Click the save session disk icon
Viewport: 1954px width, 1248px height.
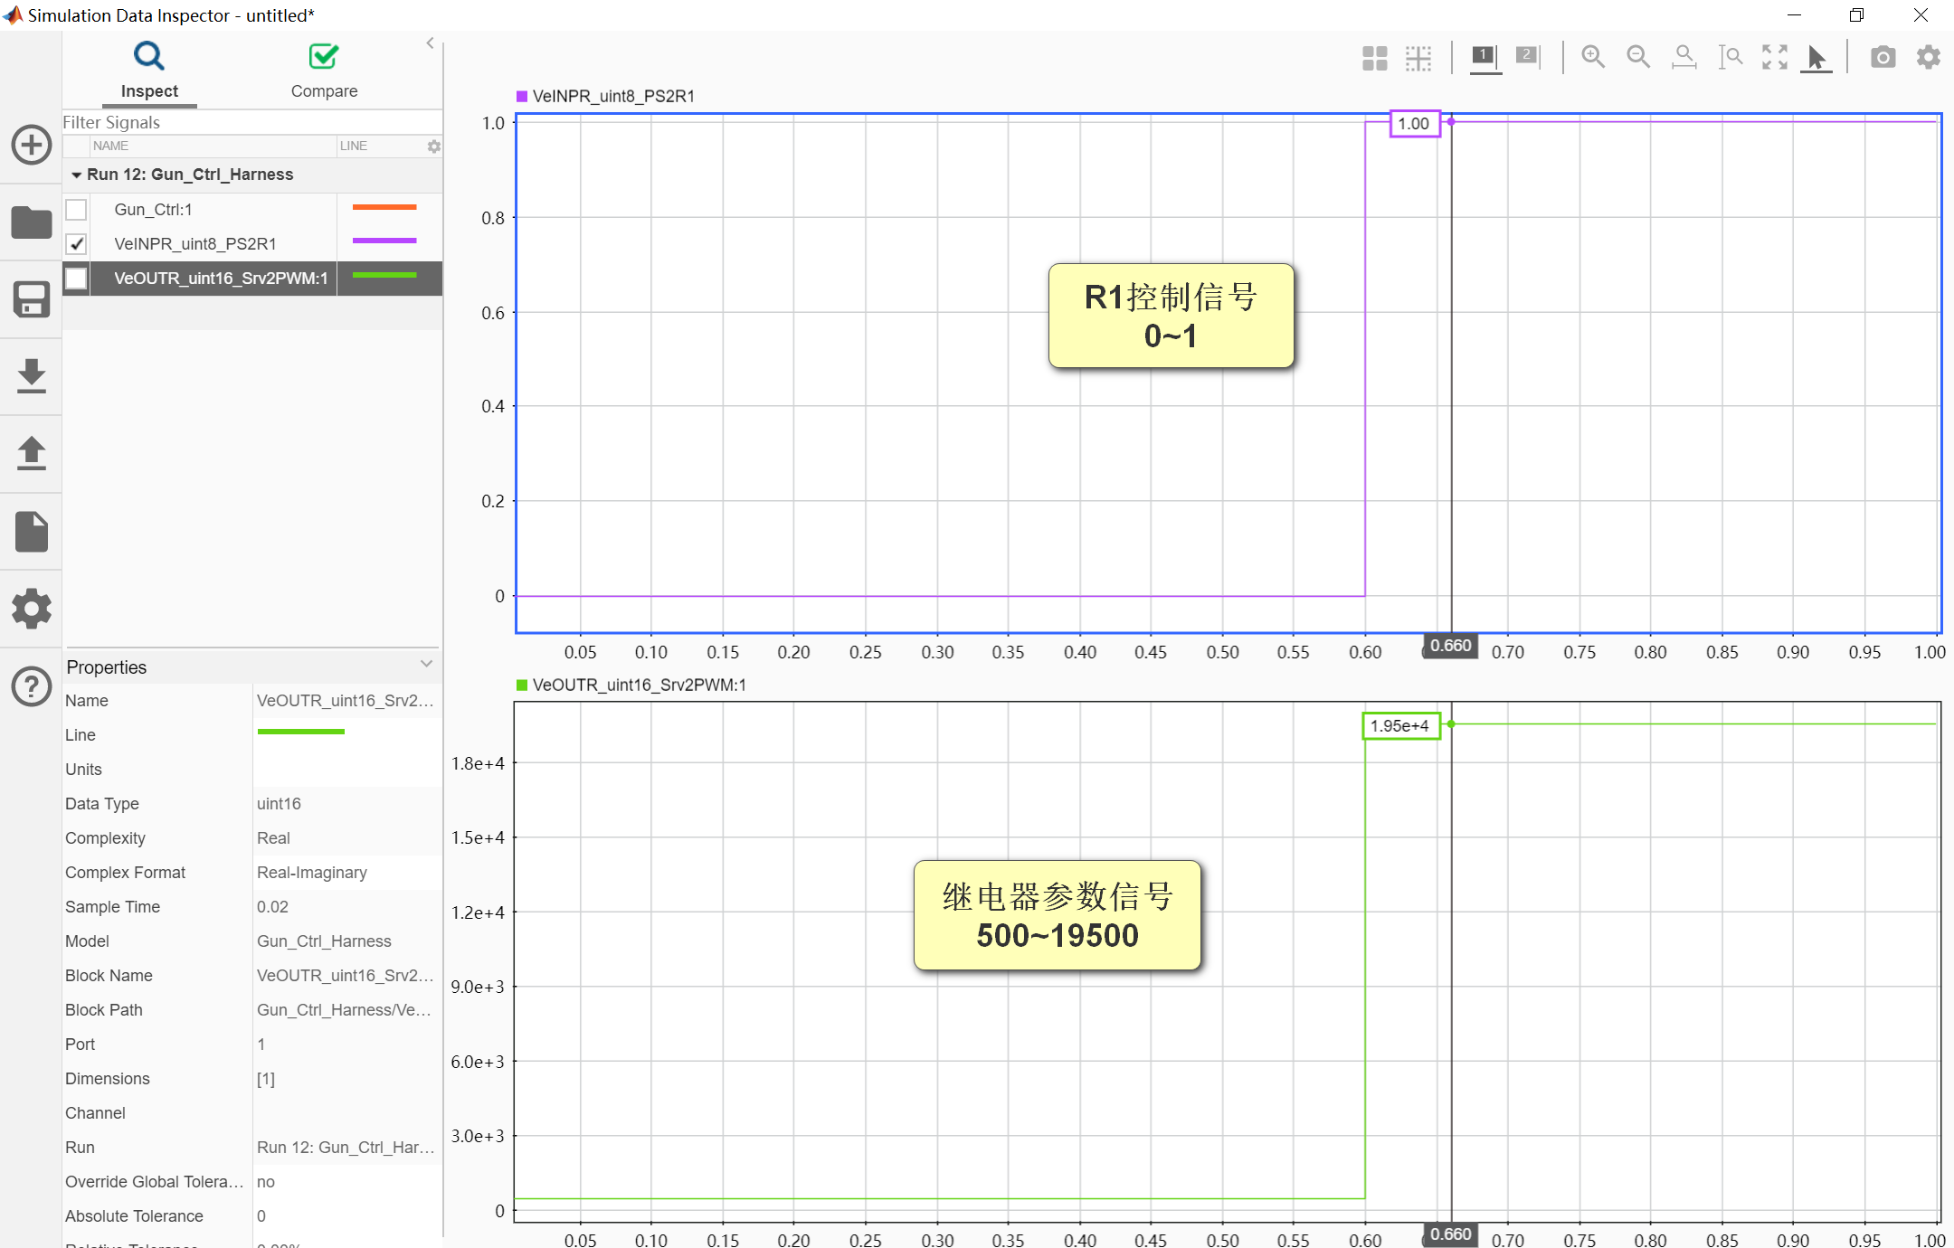(31, 299)
